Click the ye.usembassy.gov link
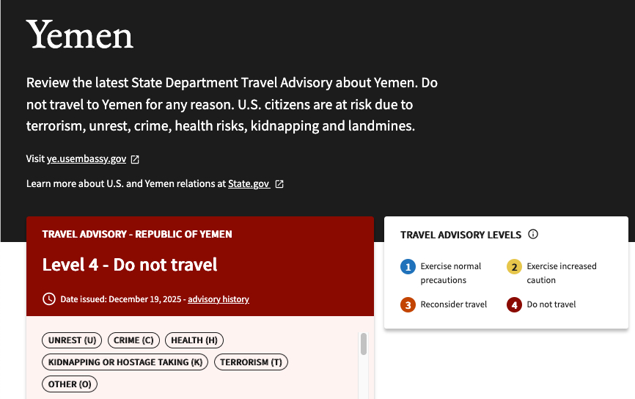 (87, 159)
